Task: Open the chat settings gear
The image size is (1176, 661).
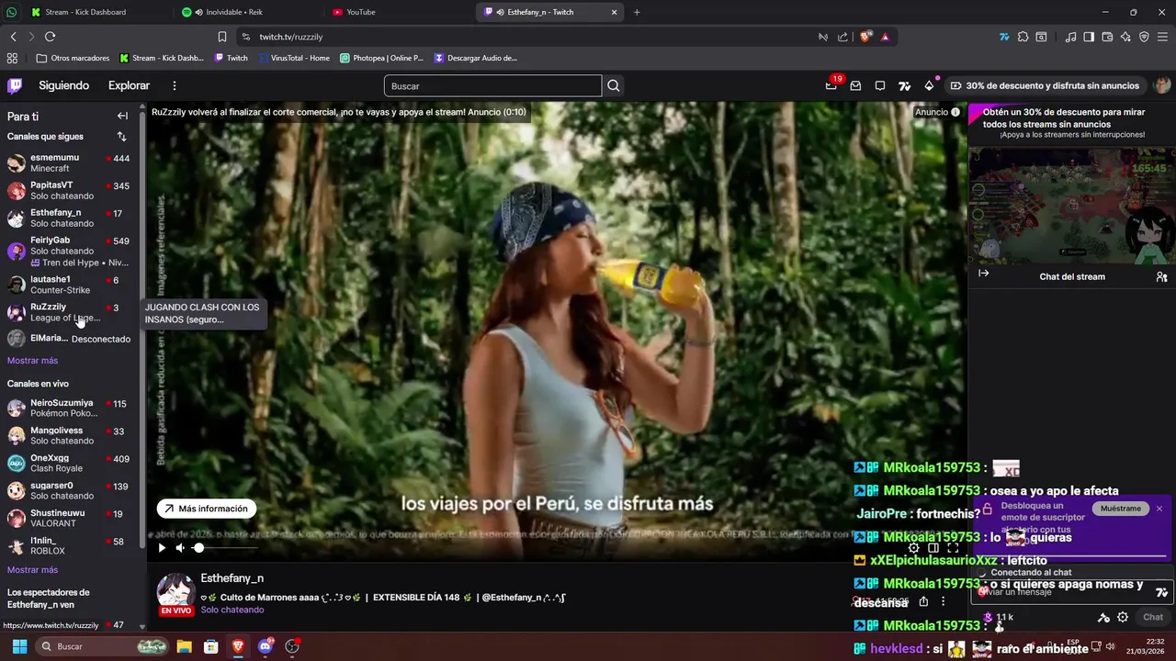Action: (x=1123, y=617)
